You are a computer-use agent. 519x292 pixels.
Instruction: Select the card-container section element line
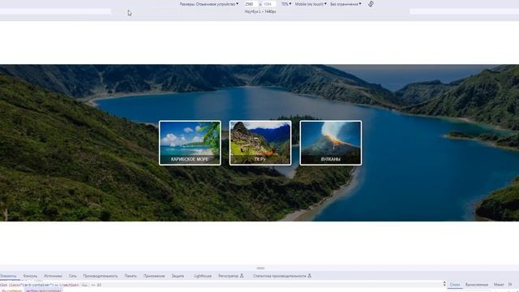[221, 285]
